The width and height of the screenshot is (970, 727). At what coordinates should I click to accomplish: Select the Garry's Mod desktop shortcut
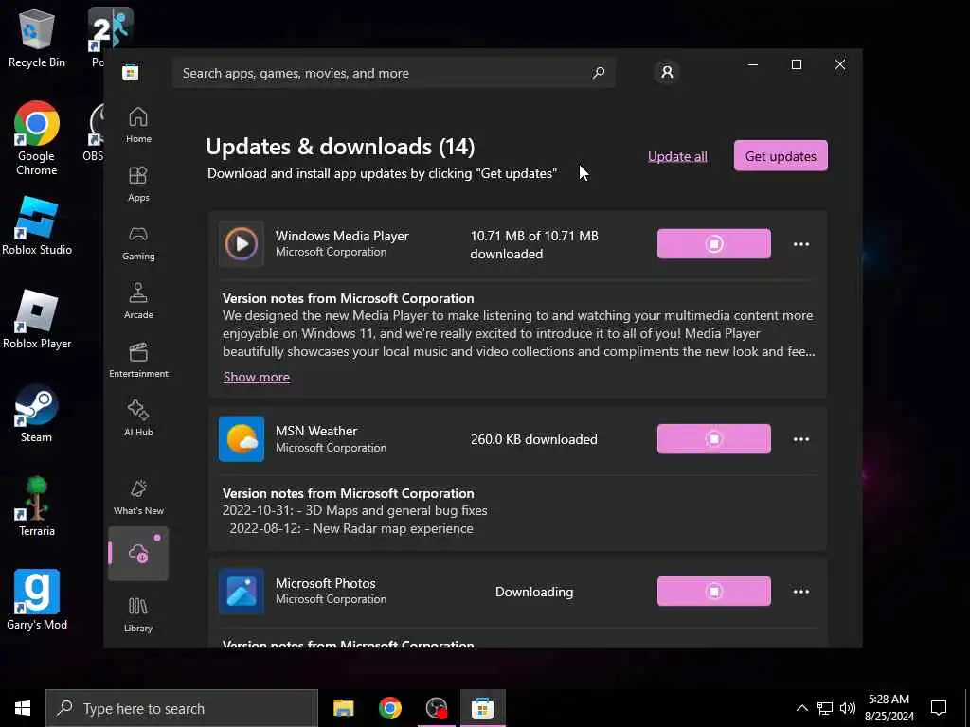[x=37, y=600]
